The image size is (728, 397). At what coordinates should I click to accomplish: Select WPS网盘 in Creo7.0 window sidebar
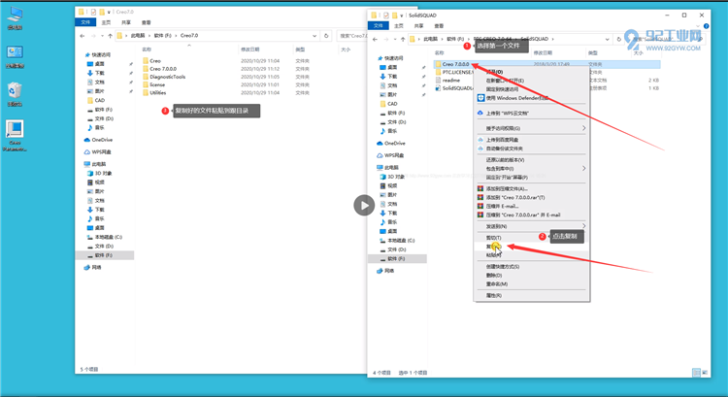click(98, 151)
